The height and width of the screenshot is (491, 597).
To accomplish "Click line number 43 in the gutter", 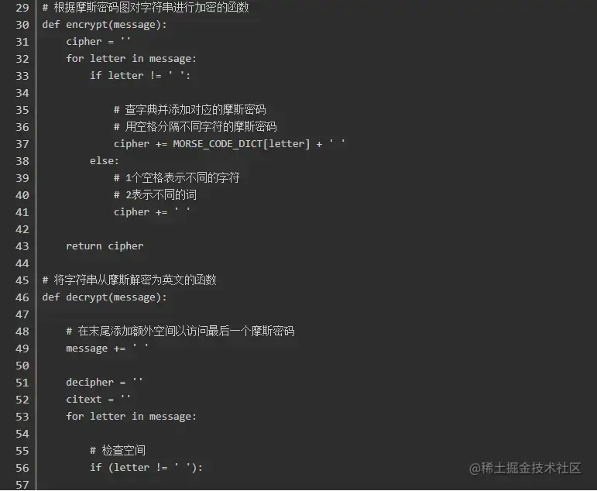I will tap(22, 246).
